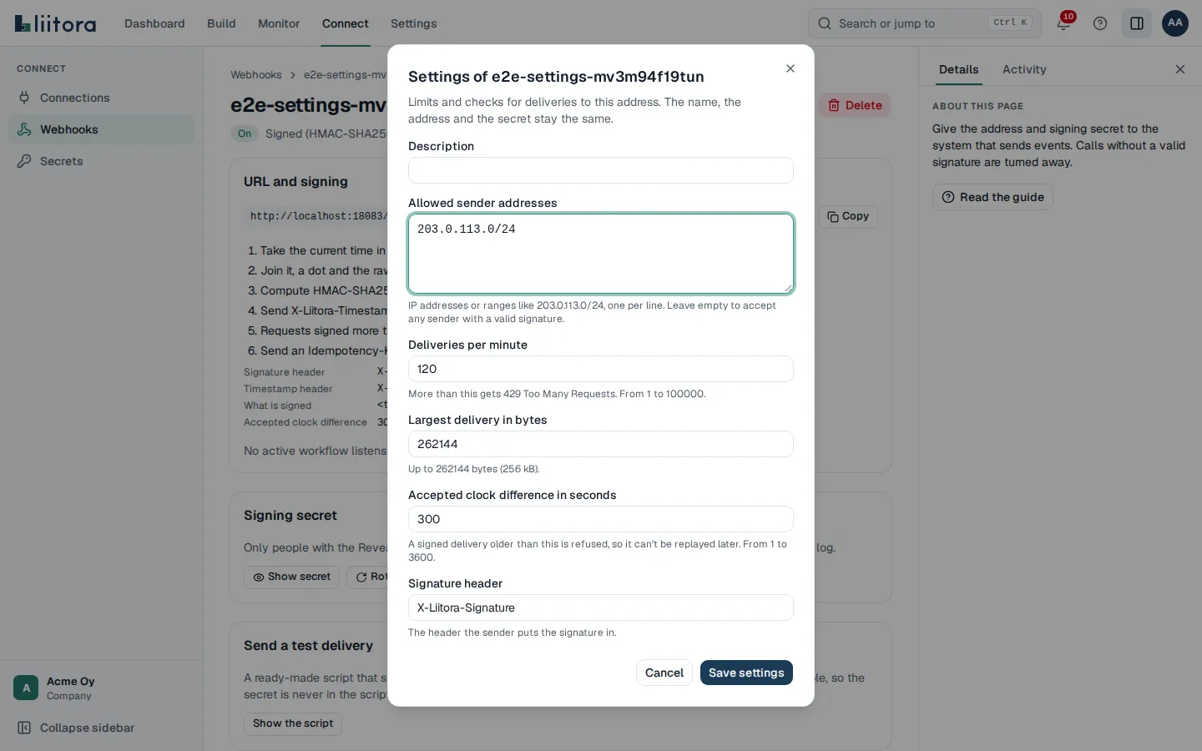Viewport: 1202px width, 751px height.
Task: Go to the Dashboard menu
Action: 154,23
